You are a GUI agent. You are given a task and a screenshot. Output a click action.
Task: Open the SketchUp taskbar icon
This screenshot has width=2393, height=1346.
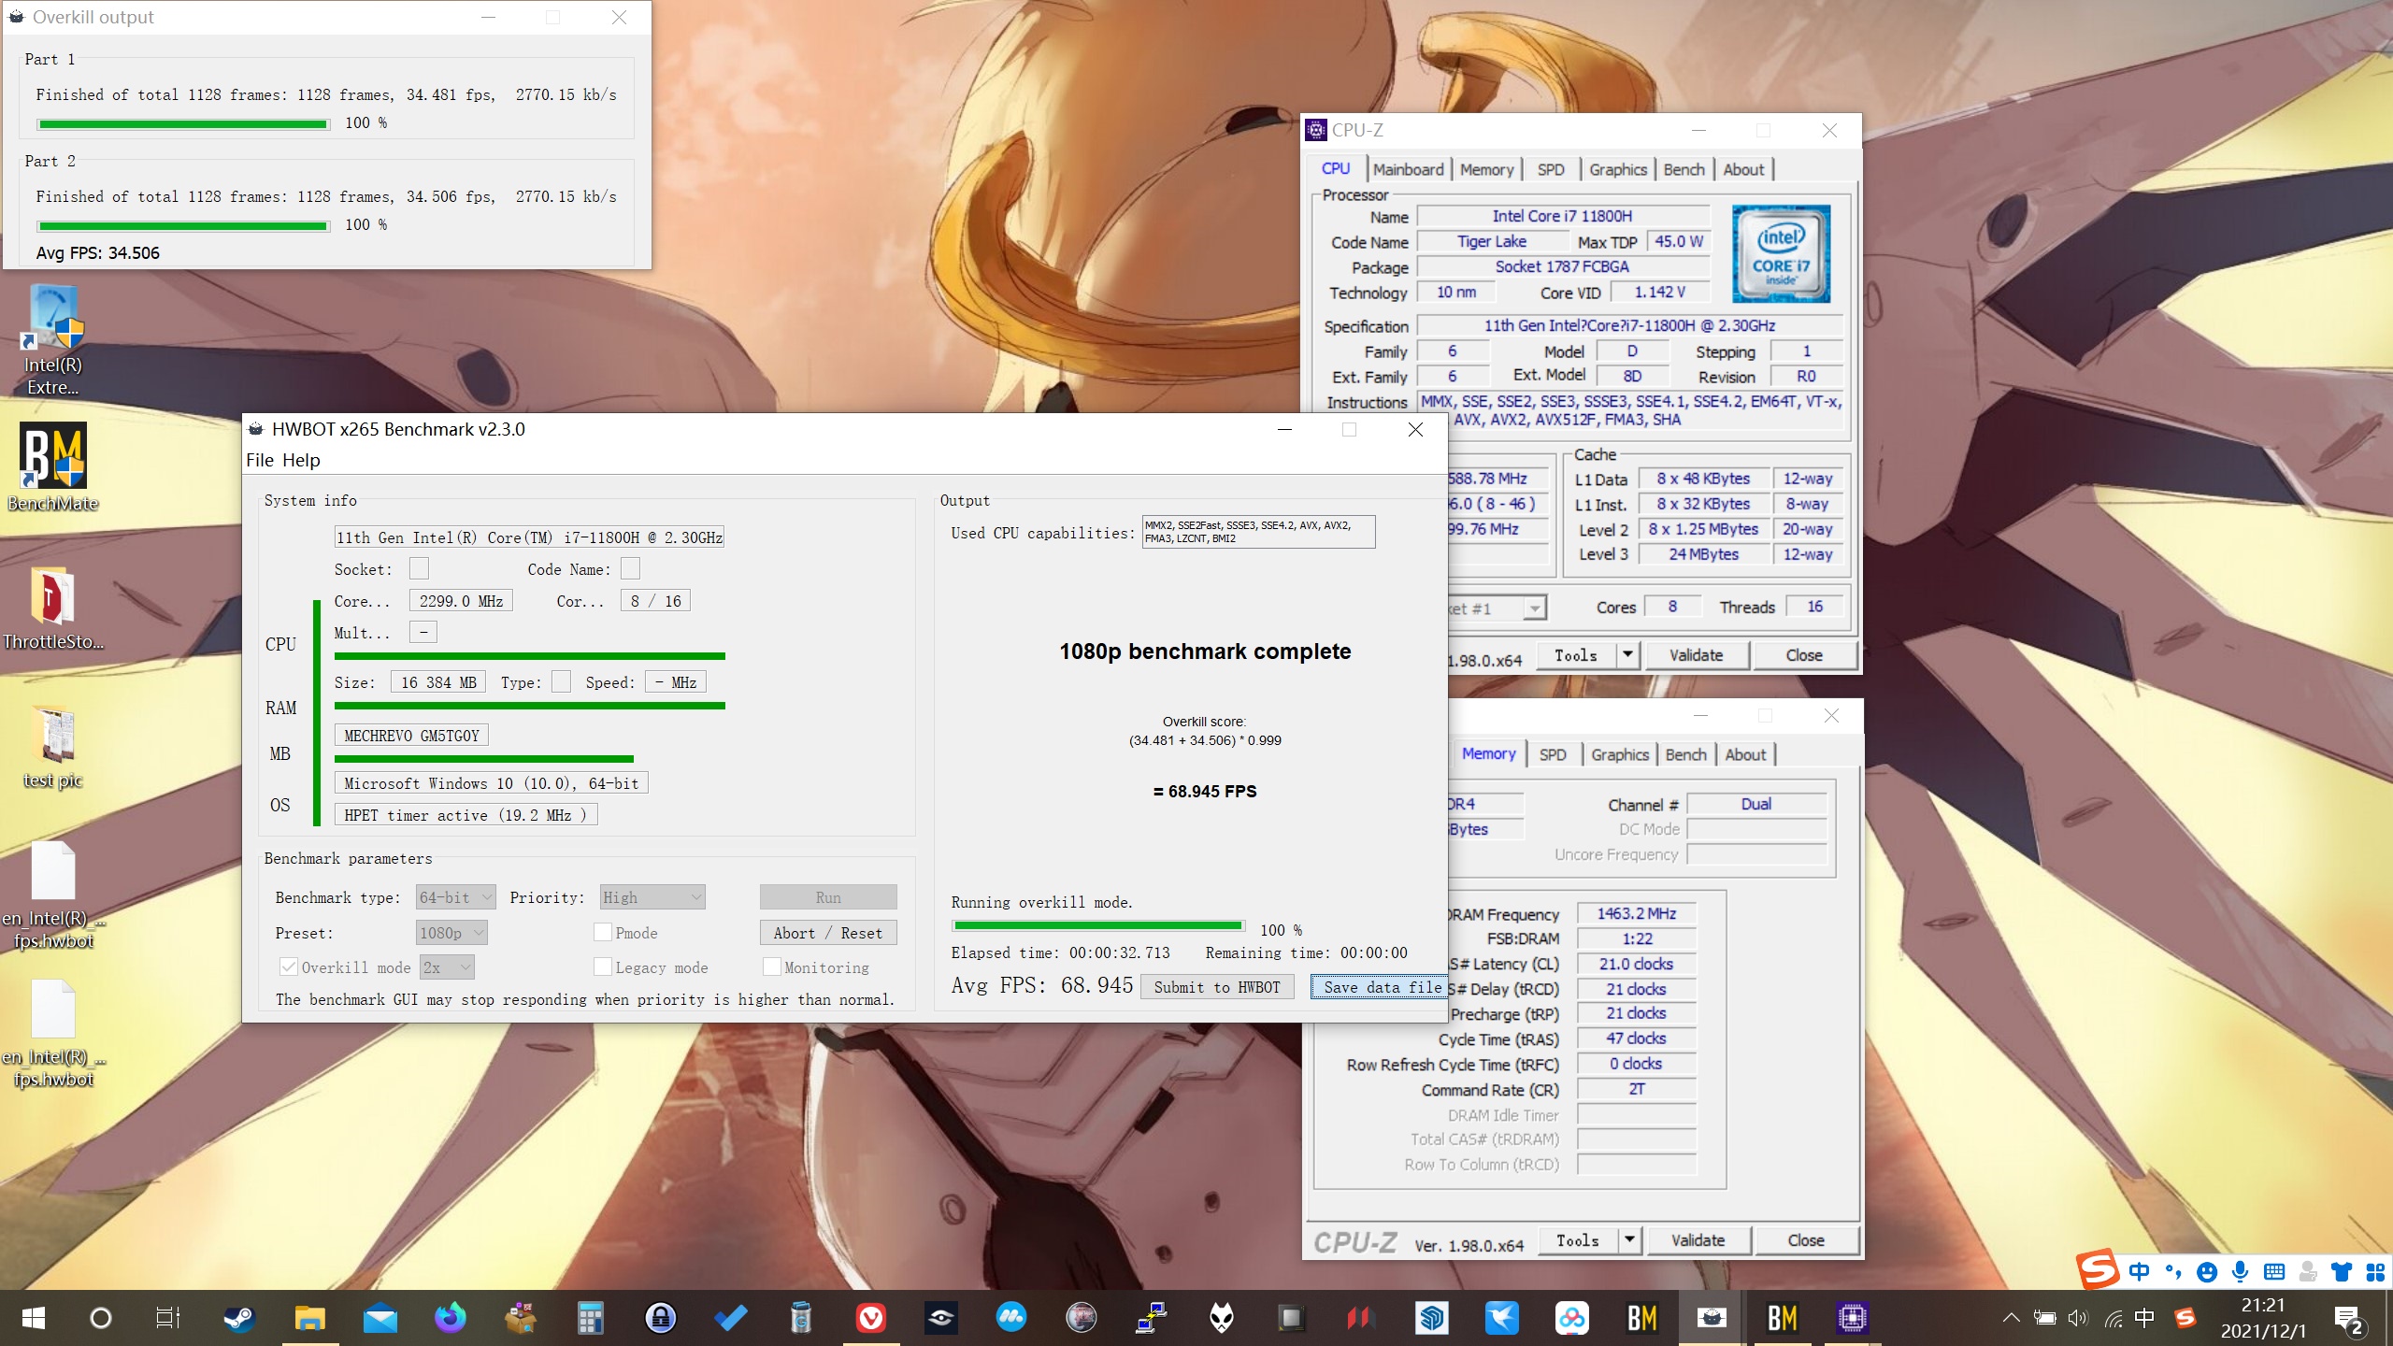[1432, 1318]
